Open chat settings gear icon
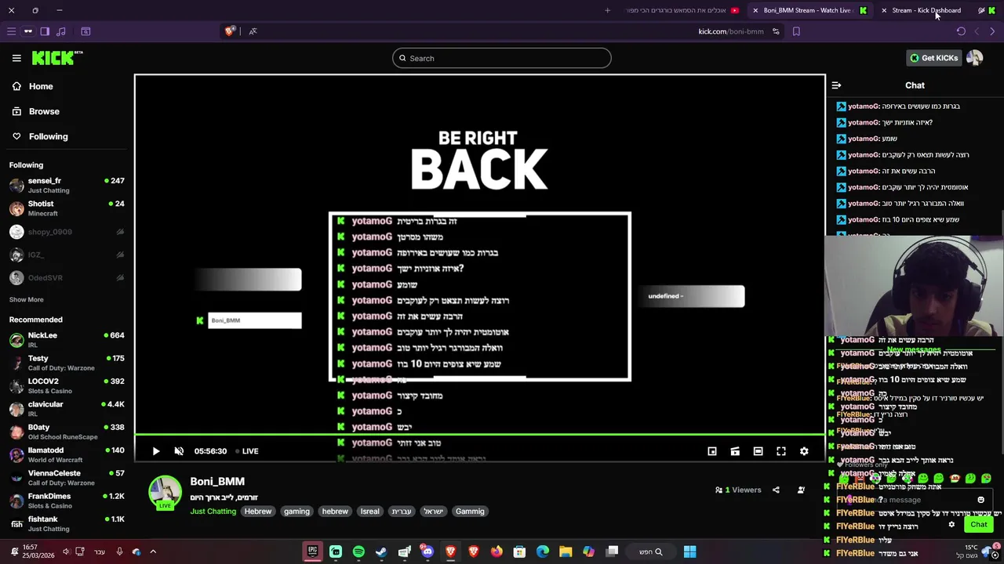 tap(951, 525)
